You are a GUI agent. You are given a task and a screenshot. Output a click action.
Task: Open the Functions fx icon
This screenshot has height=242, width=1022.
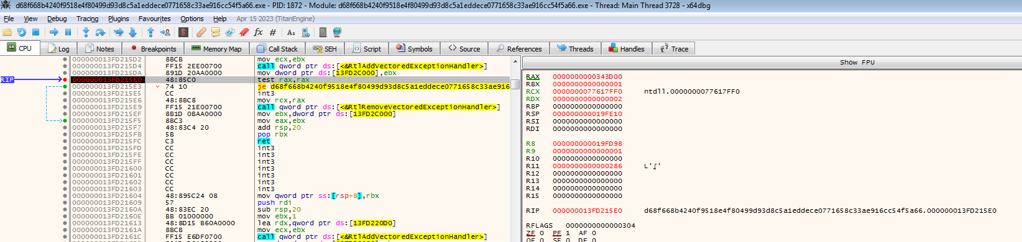pyautogui.click(x=259, y=32)
